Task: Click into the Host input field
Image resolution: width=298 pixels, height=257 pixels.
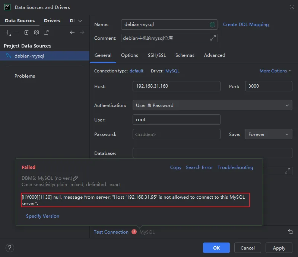Action: pos(176,86)
